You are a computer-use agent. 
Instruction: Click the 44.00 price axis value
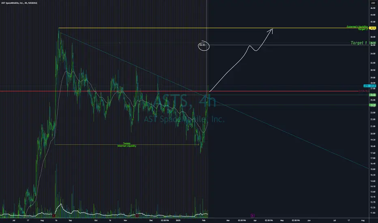click(x=373, y=15)
